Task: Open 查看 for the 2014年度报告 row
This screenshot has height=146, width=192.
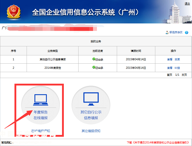Action: (x=170, y=68)
